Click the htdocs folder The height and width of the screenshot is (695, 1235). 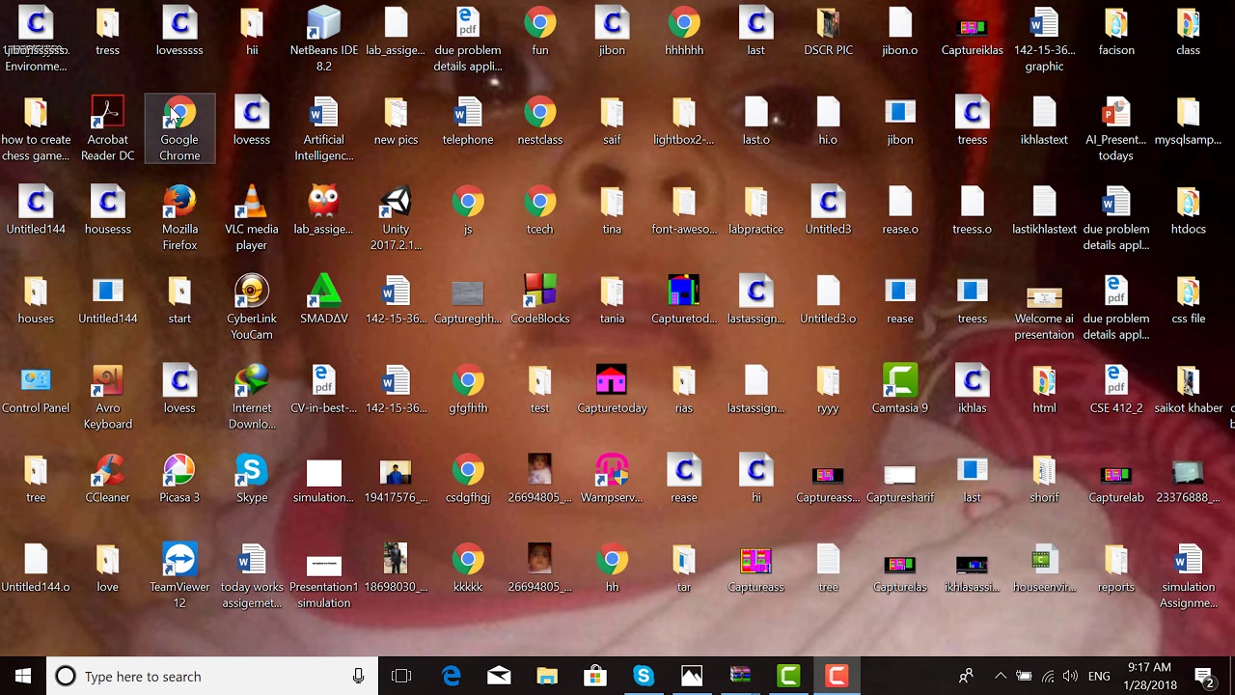click(x=1188, y=210)
